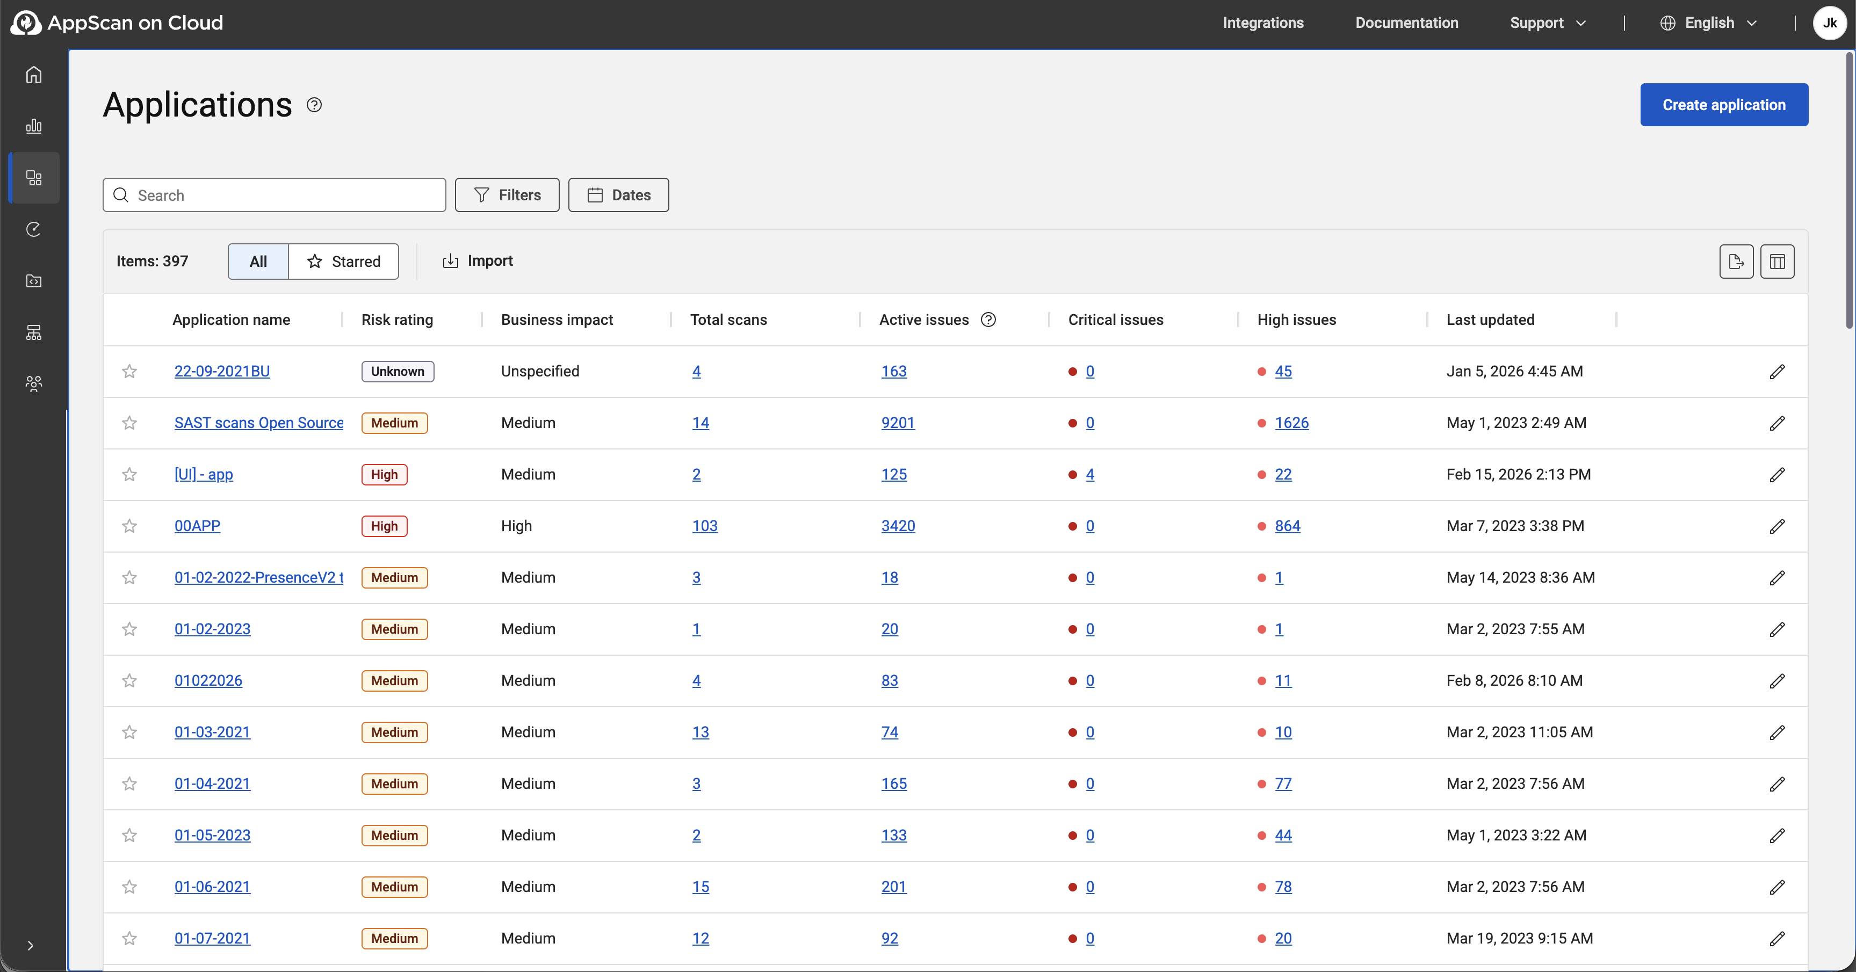This screenshot has width=1856, height=972.
Task: Click the Applications help question icon
Action: 314,105
